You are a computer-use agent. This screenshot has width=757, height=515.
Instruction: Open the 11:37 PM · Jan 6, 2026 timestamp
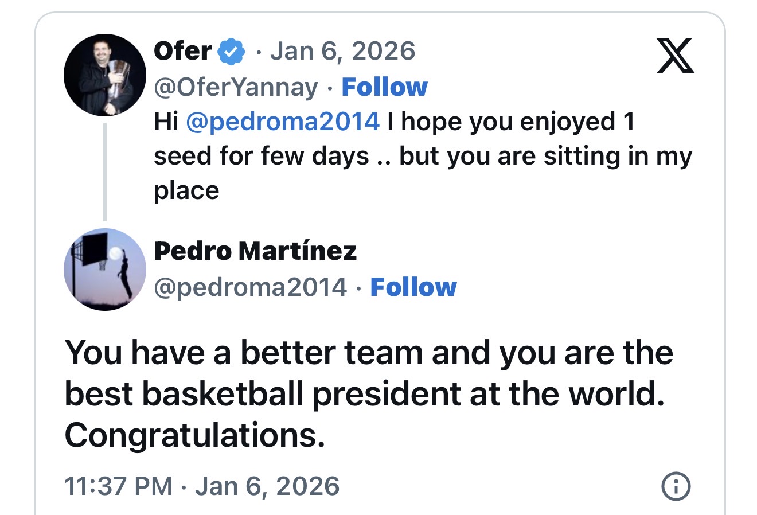point(202,486)
